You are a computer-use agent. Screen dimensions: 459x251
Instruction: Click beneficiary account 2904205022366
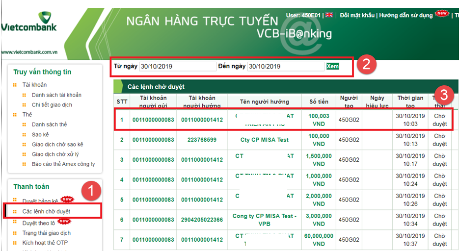[202, 220]
